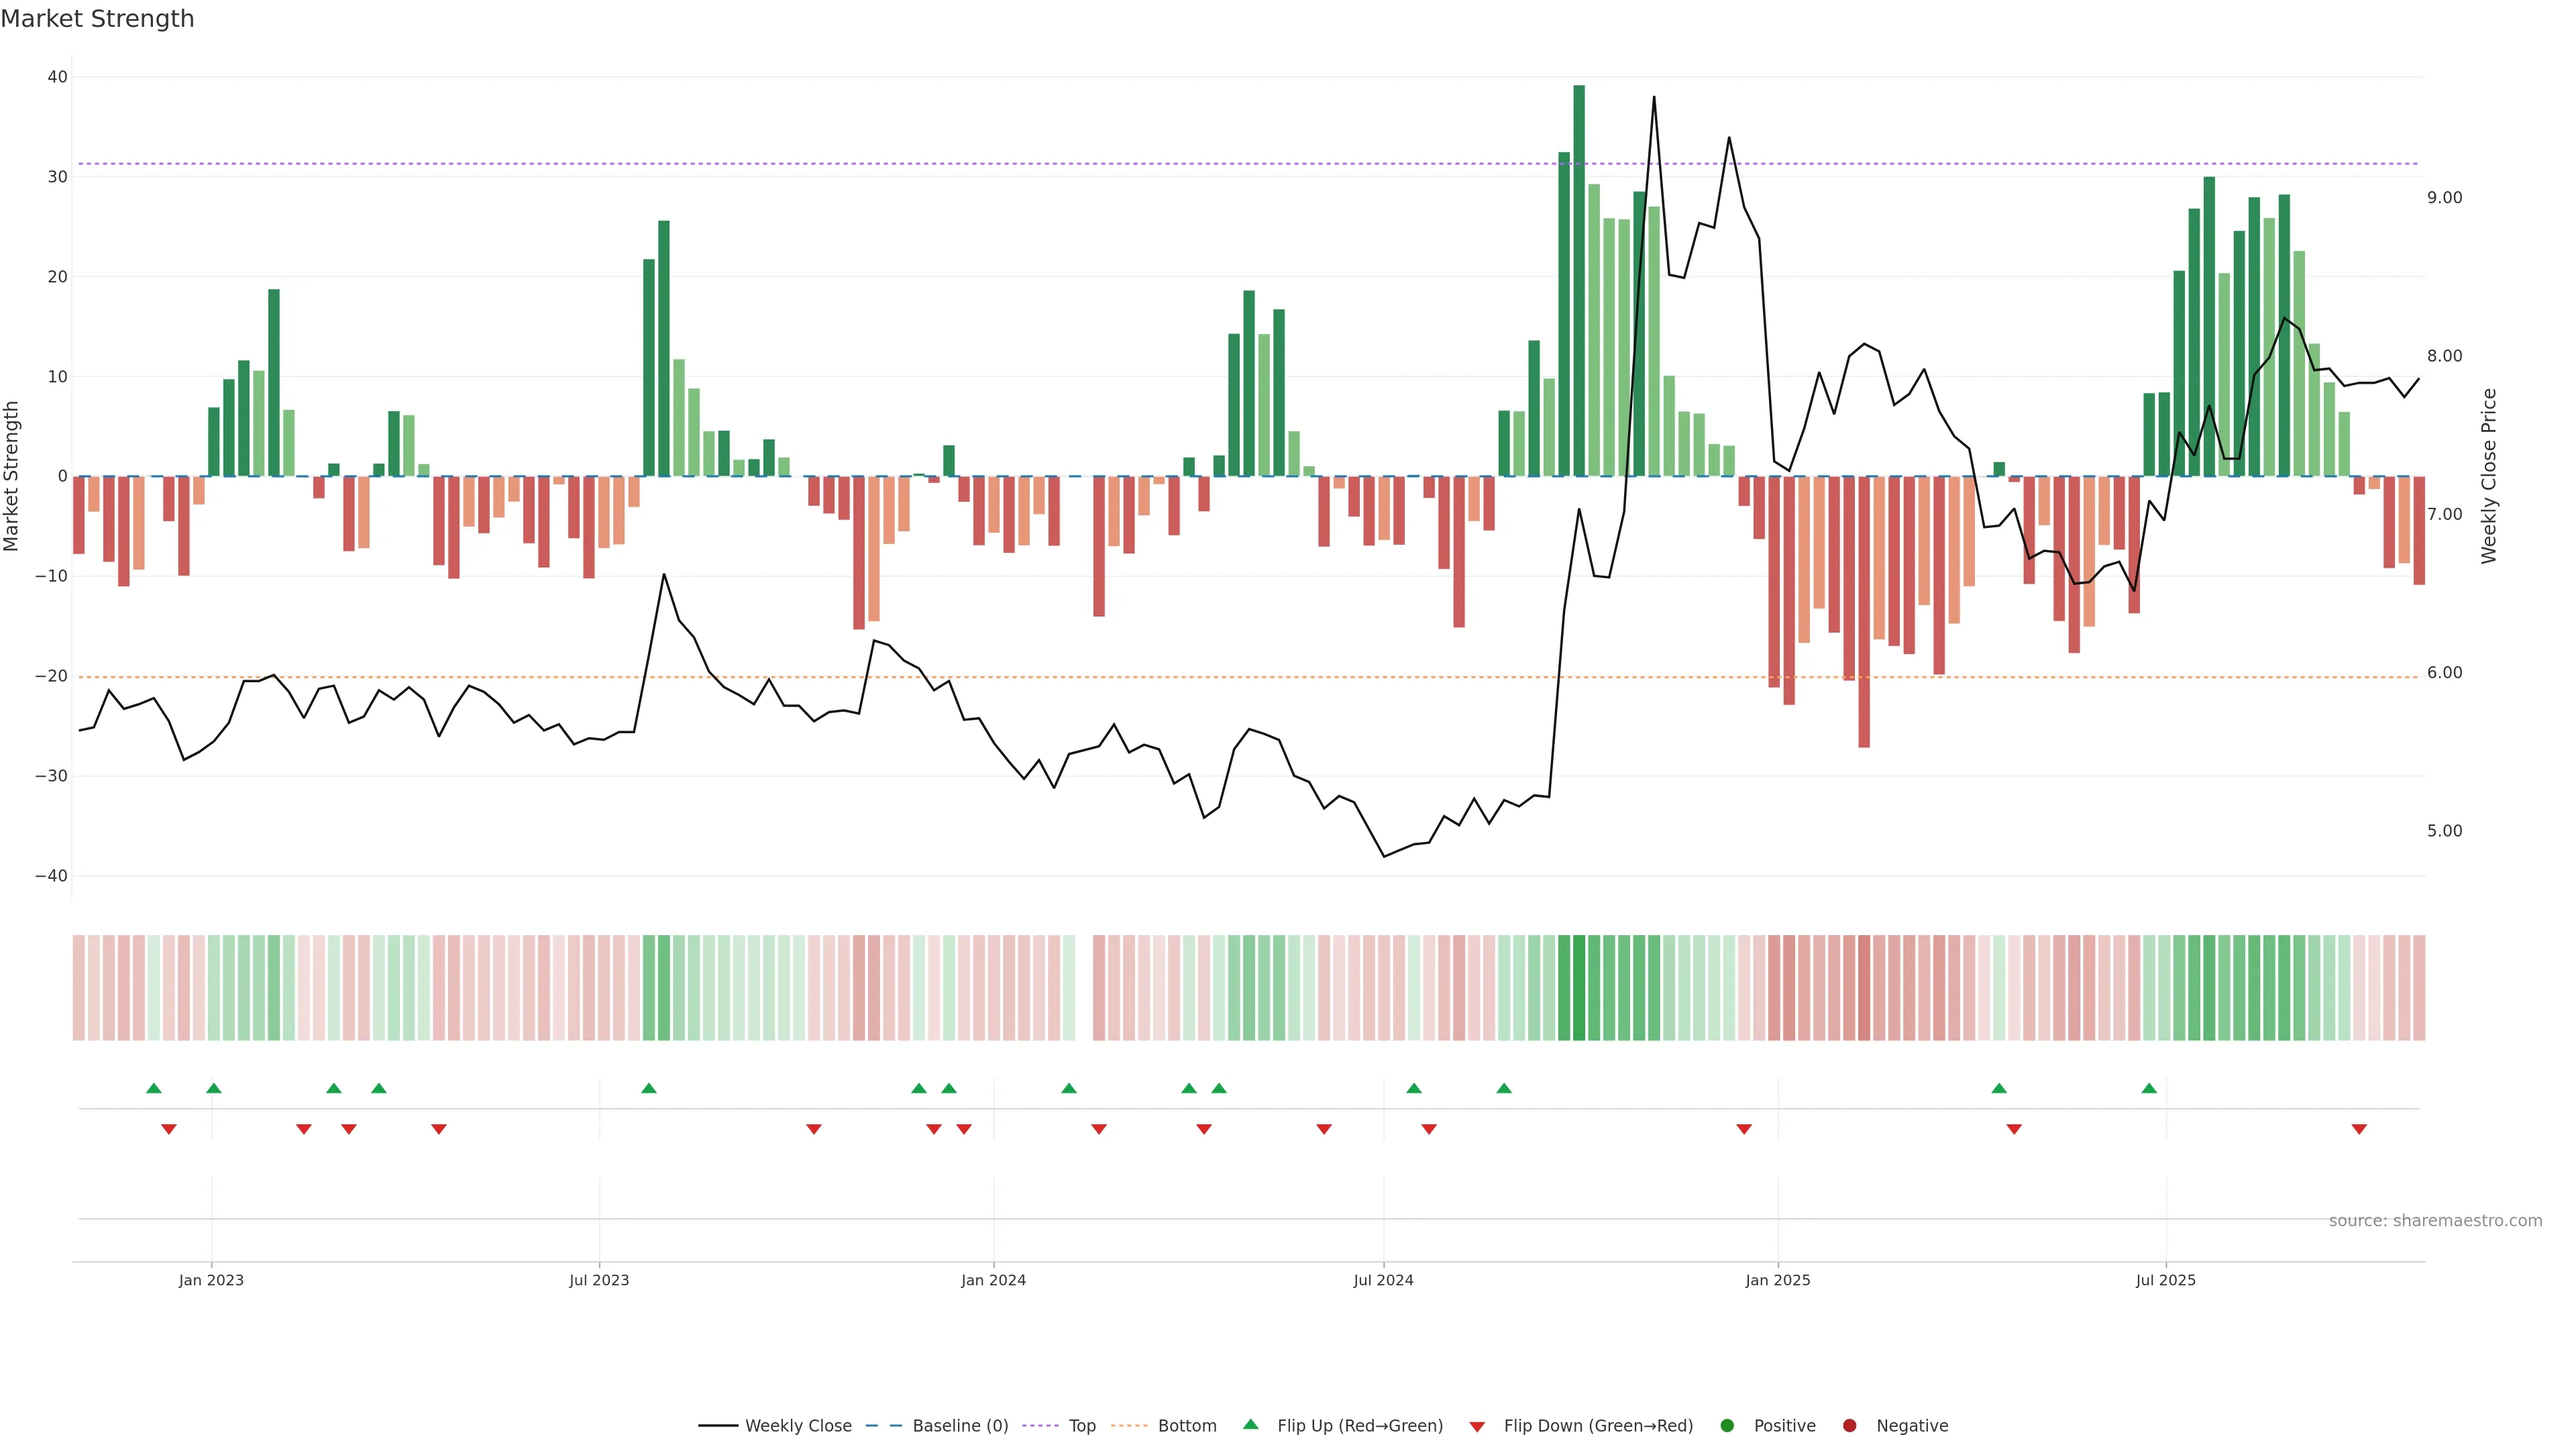Image resolution: width=2576 pixels, height=1449 pixels.
Task: Click the source: sharemaestro.com text
Action: tap(2435, 1220)
